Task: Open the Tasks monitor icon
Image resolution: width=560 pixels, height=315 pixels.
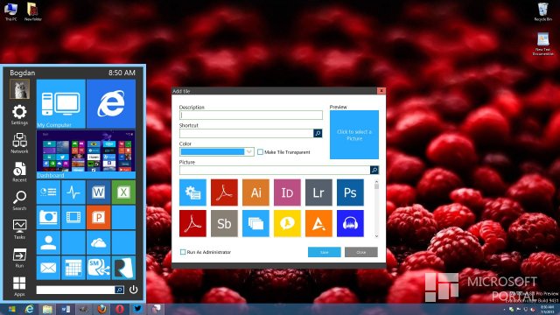Action: tap(19, 229)
